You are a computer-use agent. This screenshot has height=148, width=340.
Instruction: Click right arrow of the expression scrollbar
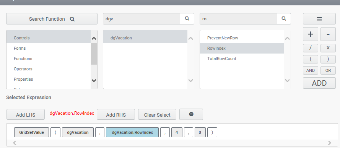329,143
